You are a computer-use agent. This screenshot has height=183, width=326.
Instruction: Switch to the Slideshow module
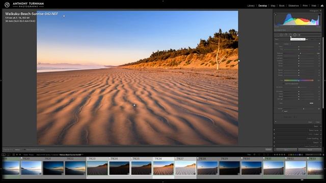[x=293, y=6]
